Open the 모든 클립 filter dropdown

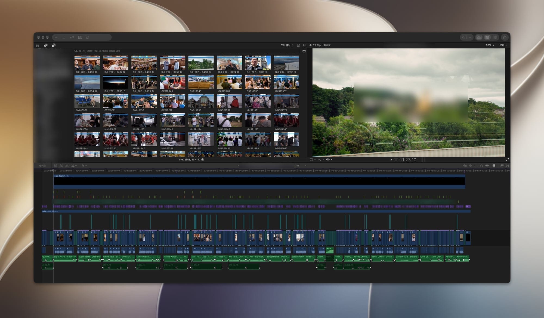click(287, 45)
